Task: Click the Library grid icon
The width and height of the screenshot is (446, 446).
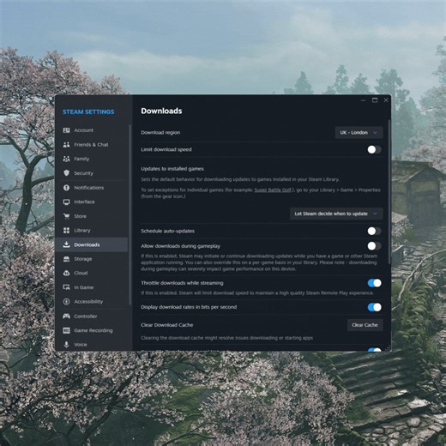Action: tap(66, 231)
